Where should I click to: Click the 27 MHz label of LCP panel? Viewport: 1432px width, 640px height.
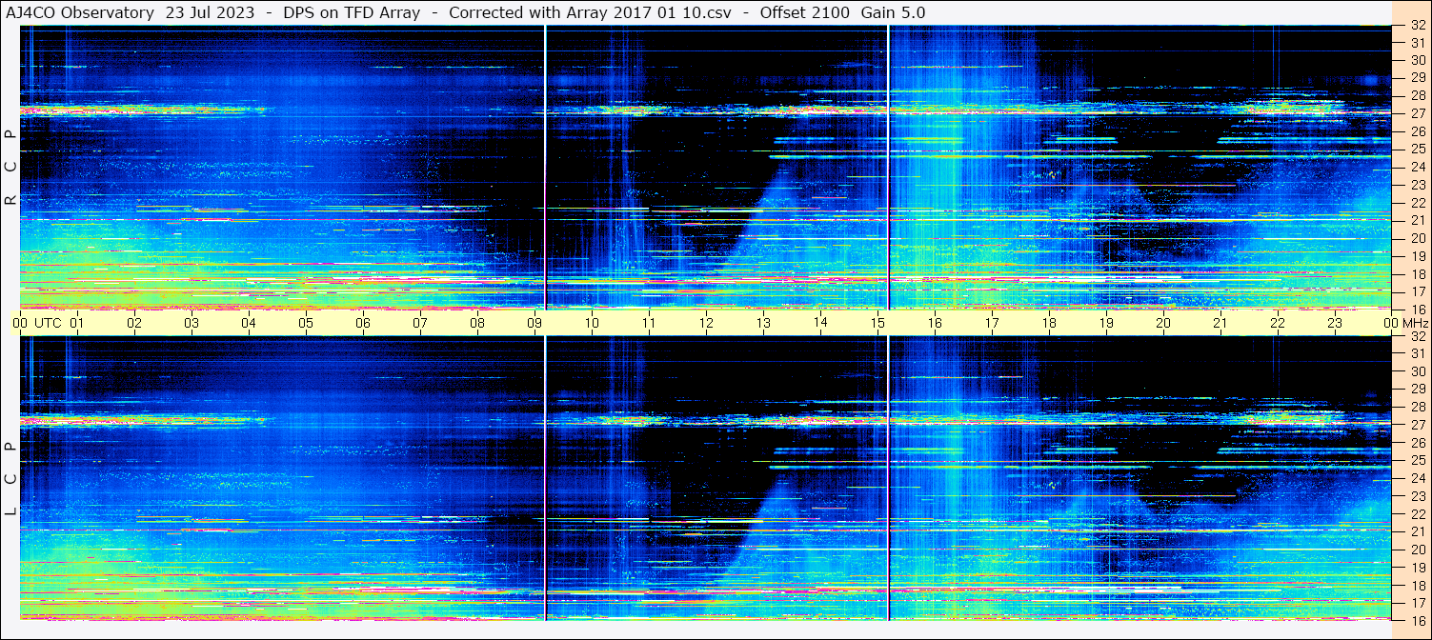click(x=1418, y=425)
